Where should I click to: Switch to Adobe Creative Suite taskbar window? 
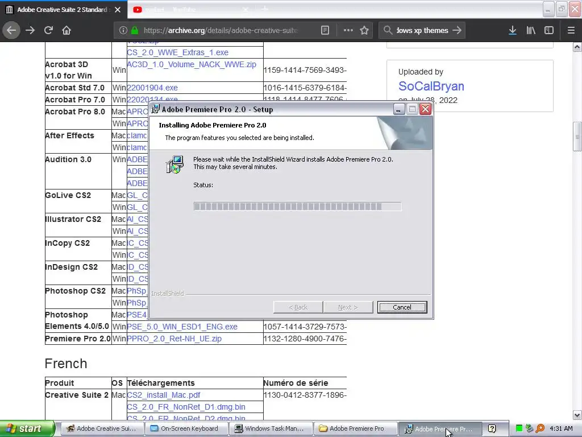(102, 429)
